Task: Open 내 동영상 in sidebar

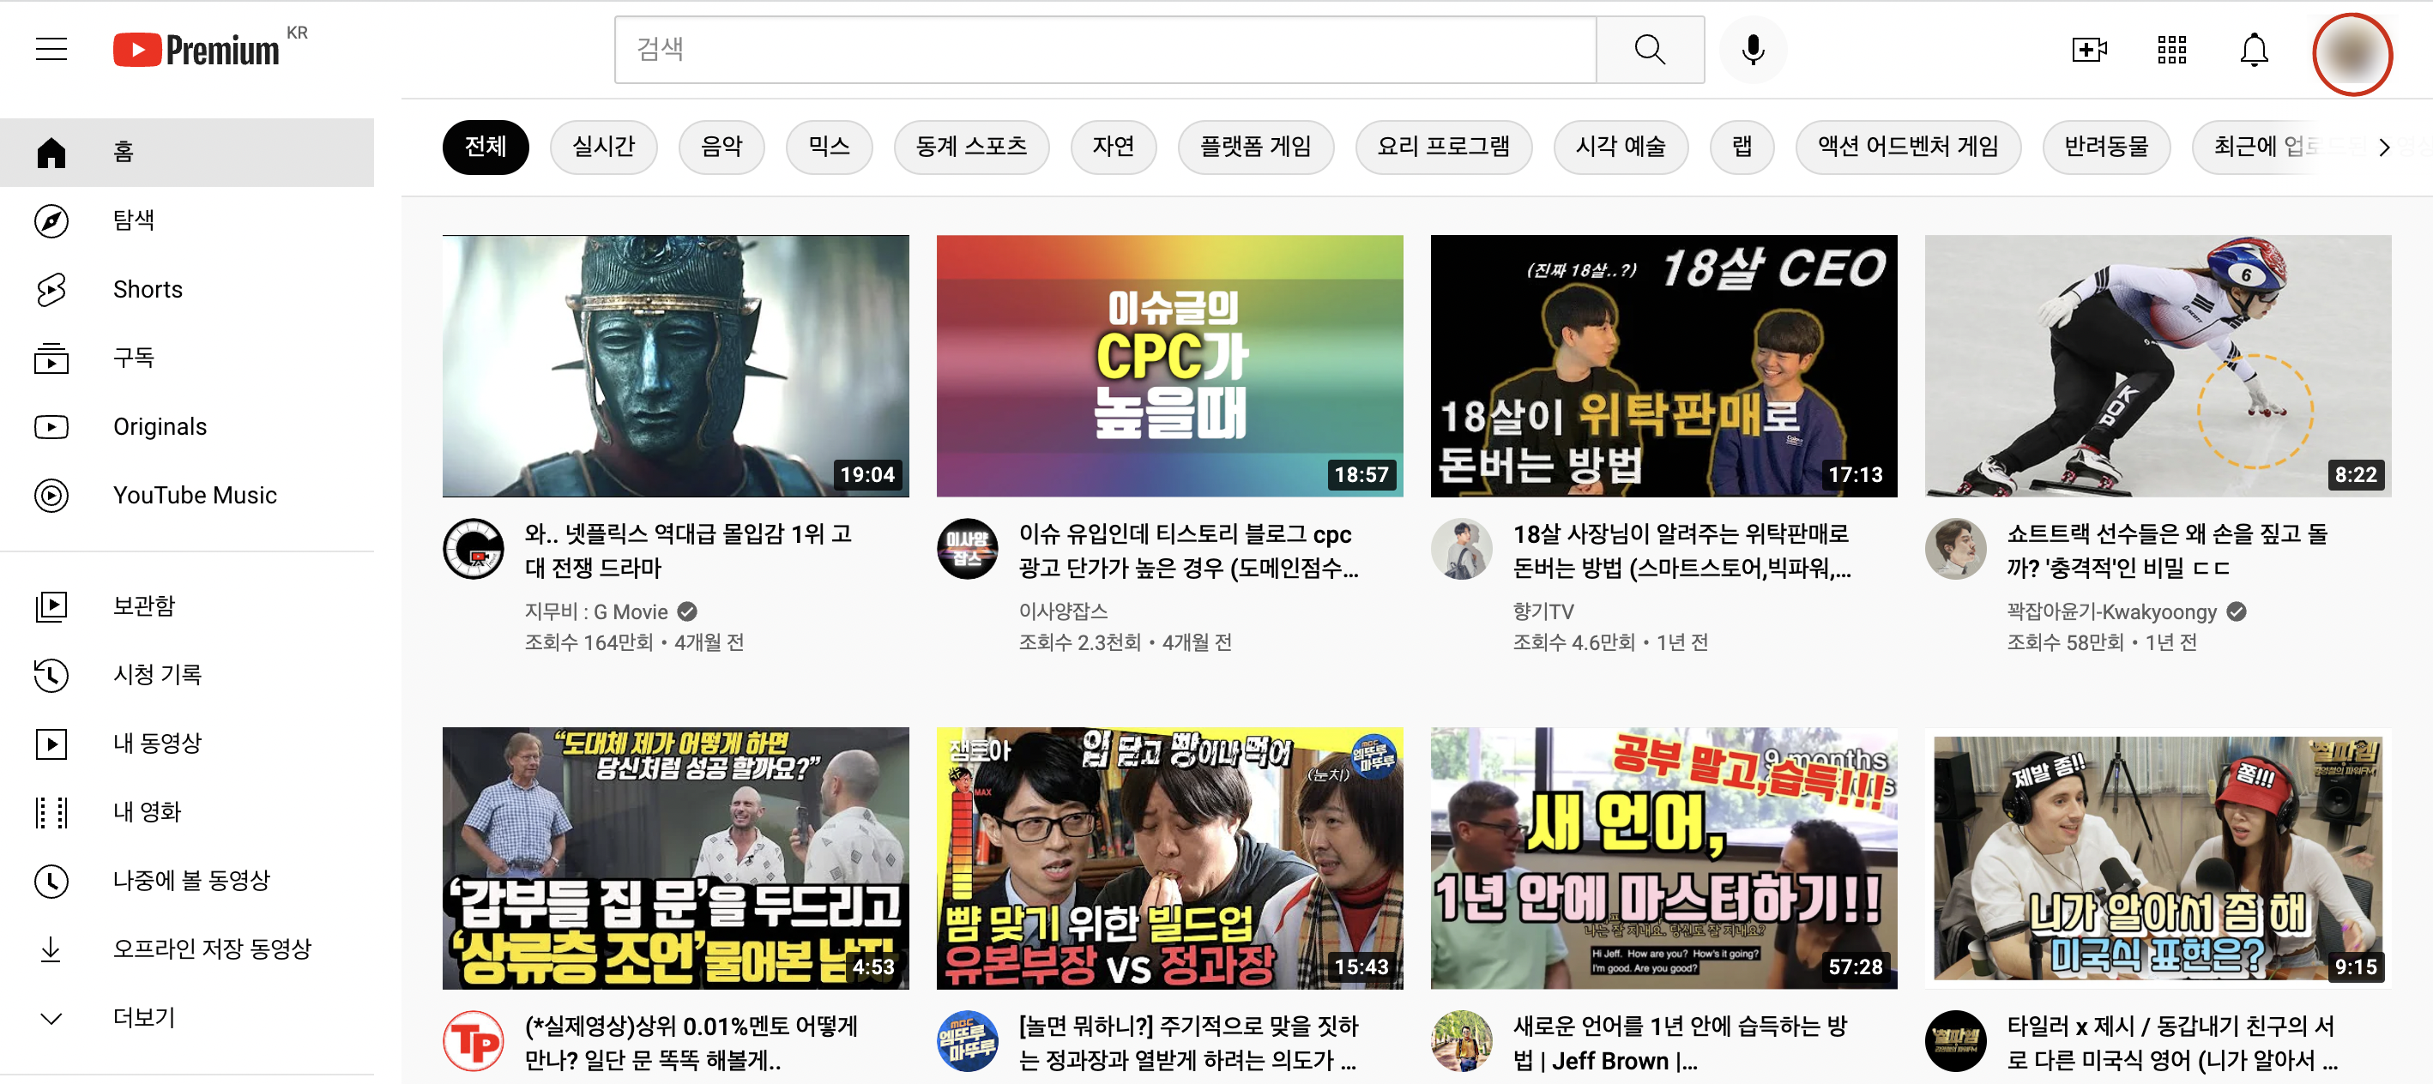Action: coord(187,744)
